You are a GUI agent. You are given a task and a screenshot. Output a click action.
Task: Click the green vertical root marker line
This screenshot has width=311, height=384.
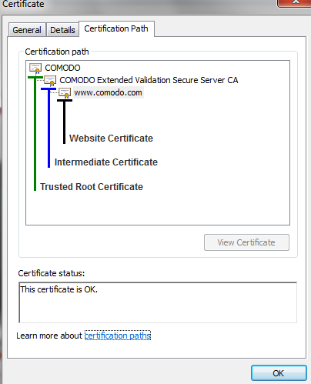coord(35,133)
